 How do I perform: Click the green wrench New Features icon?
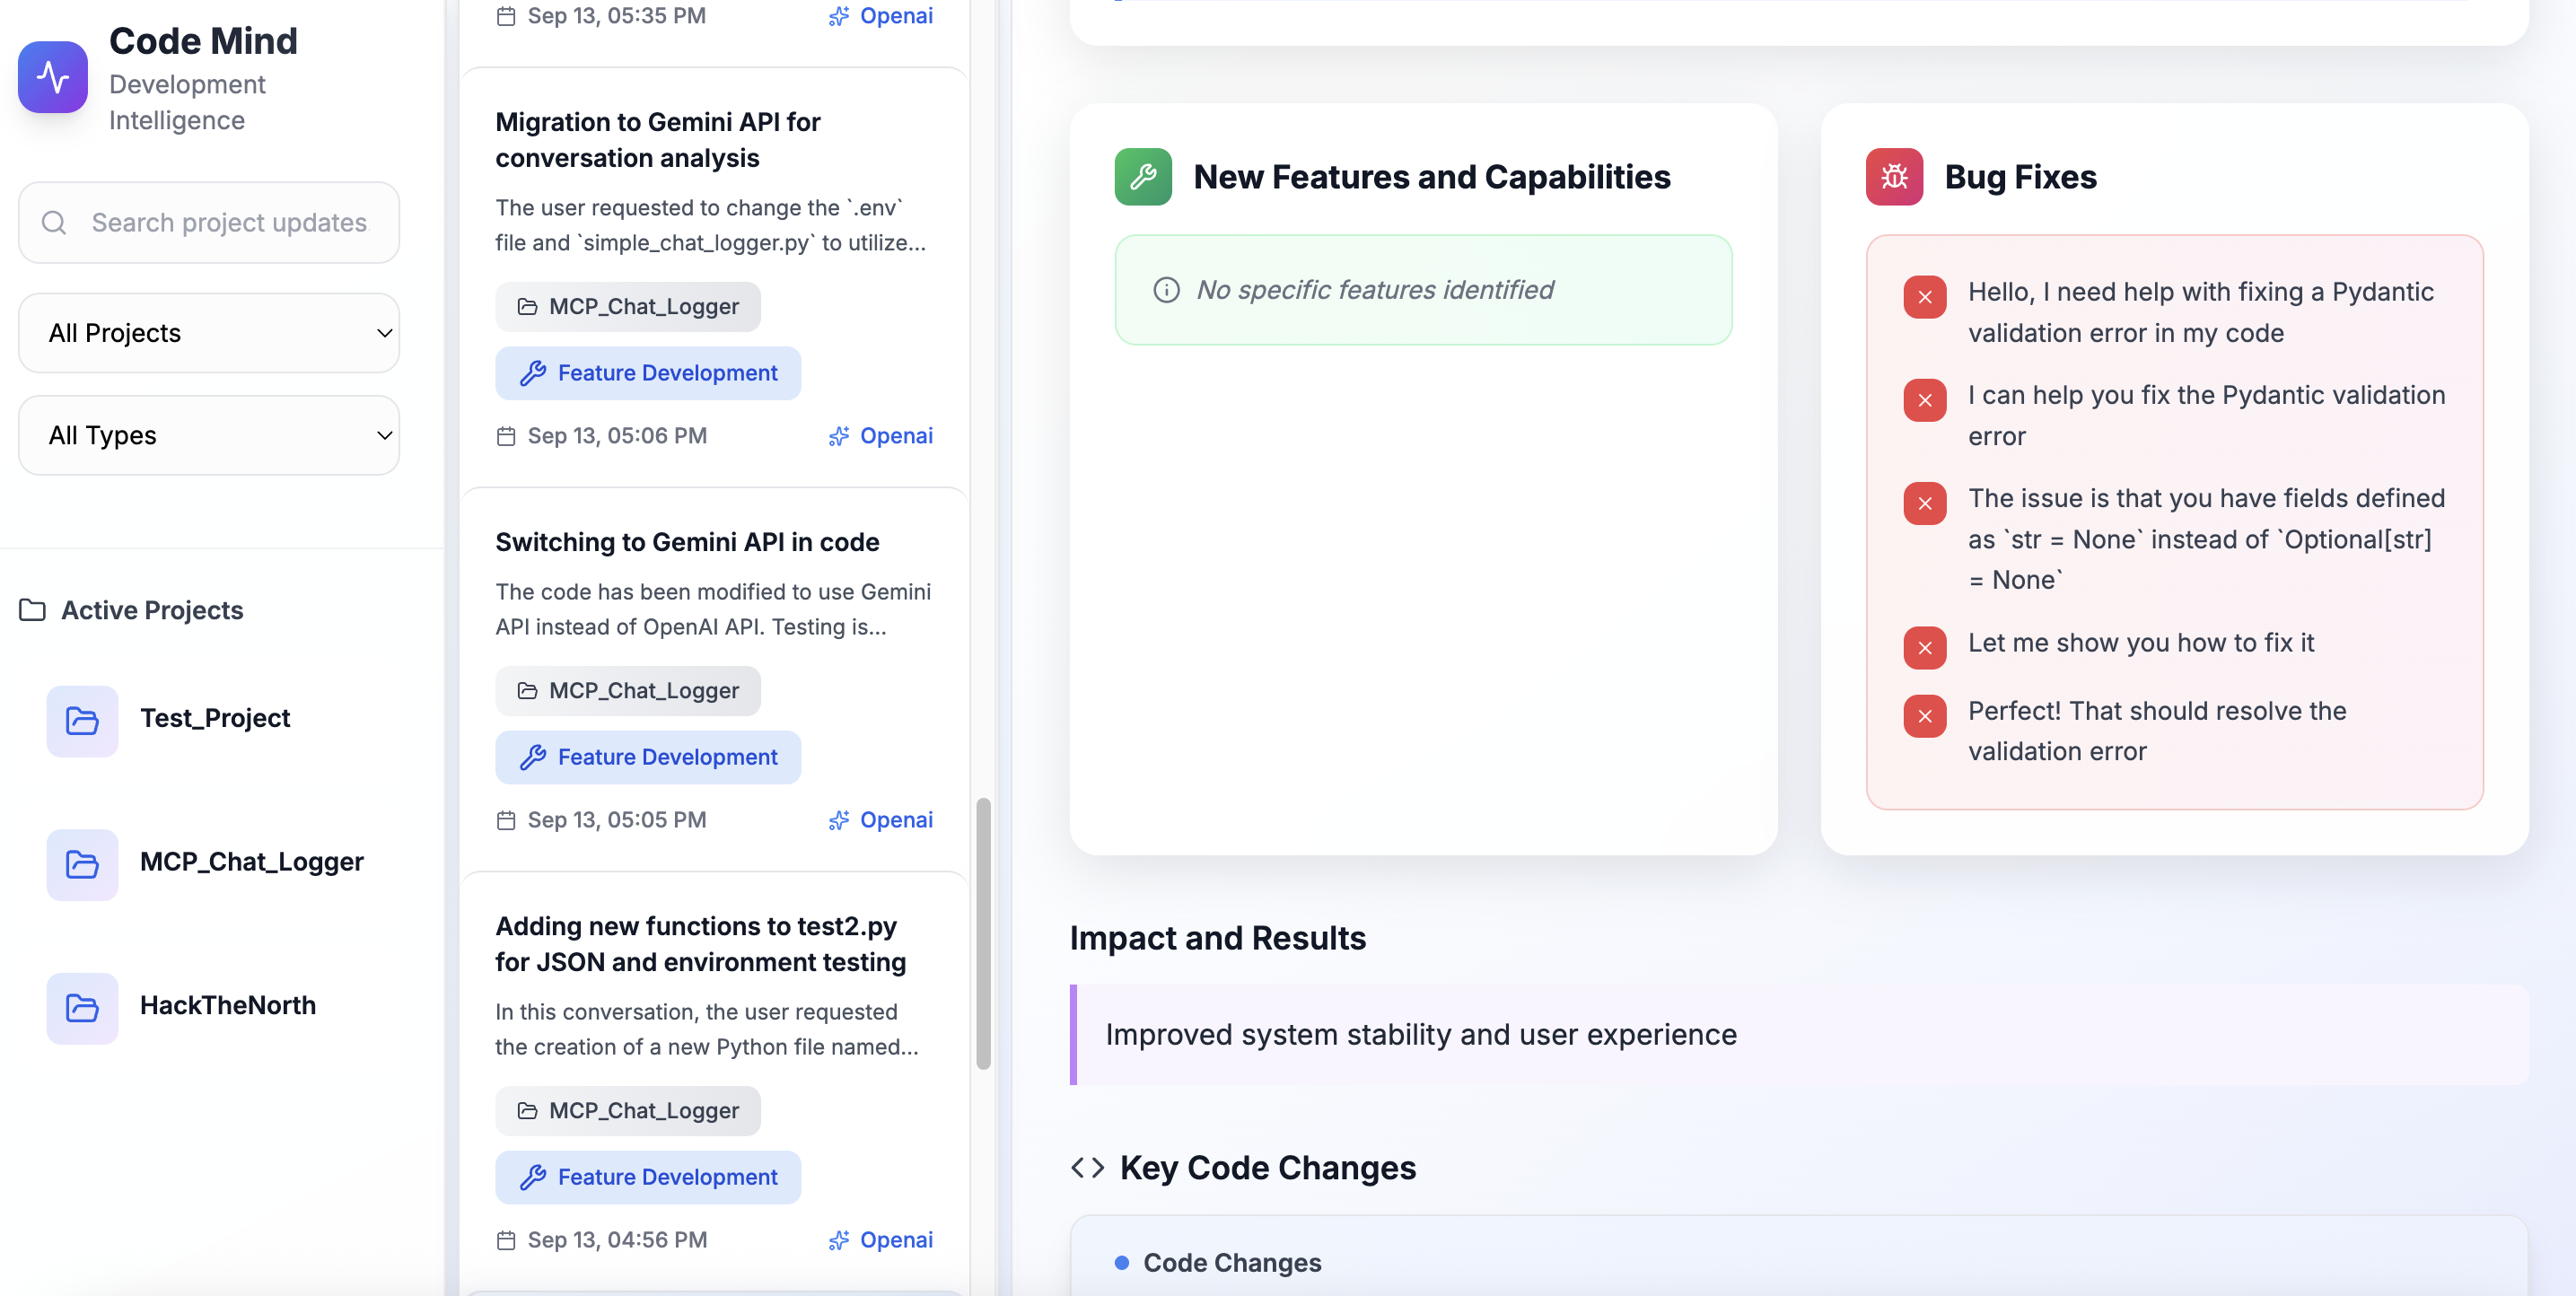1142,177
